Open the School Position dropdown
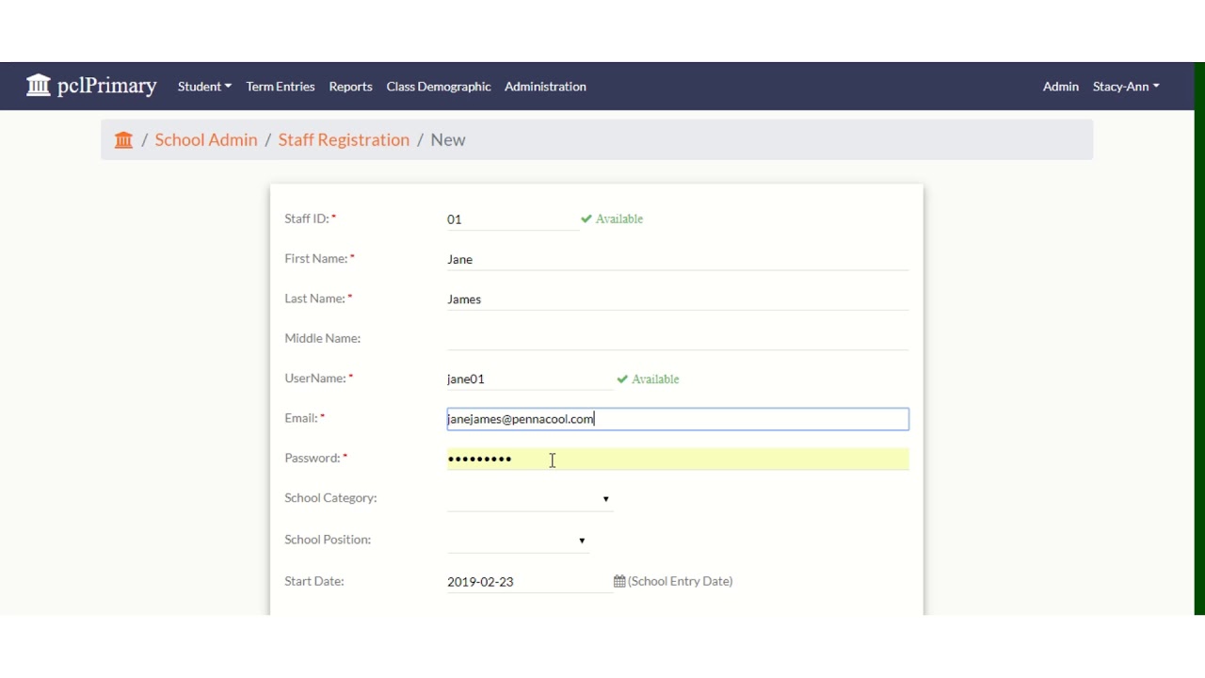 tap(518, 541)
